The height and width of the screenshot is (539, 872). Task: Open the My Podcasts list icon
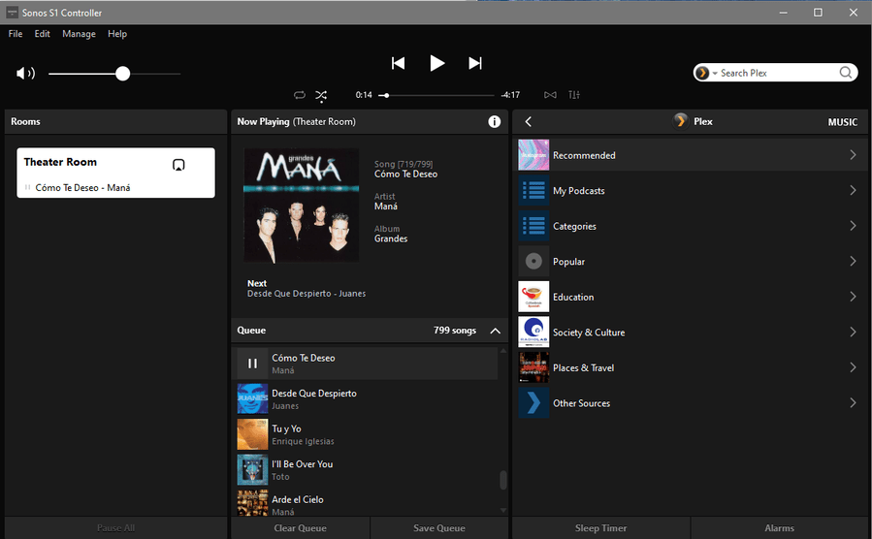(x=533, y=191)
